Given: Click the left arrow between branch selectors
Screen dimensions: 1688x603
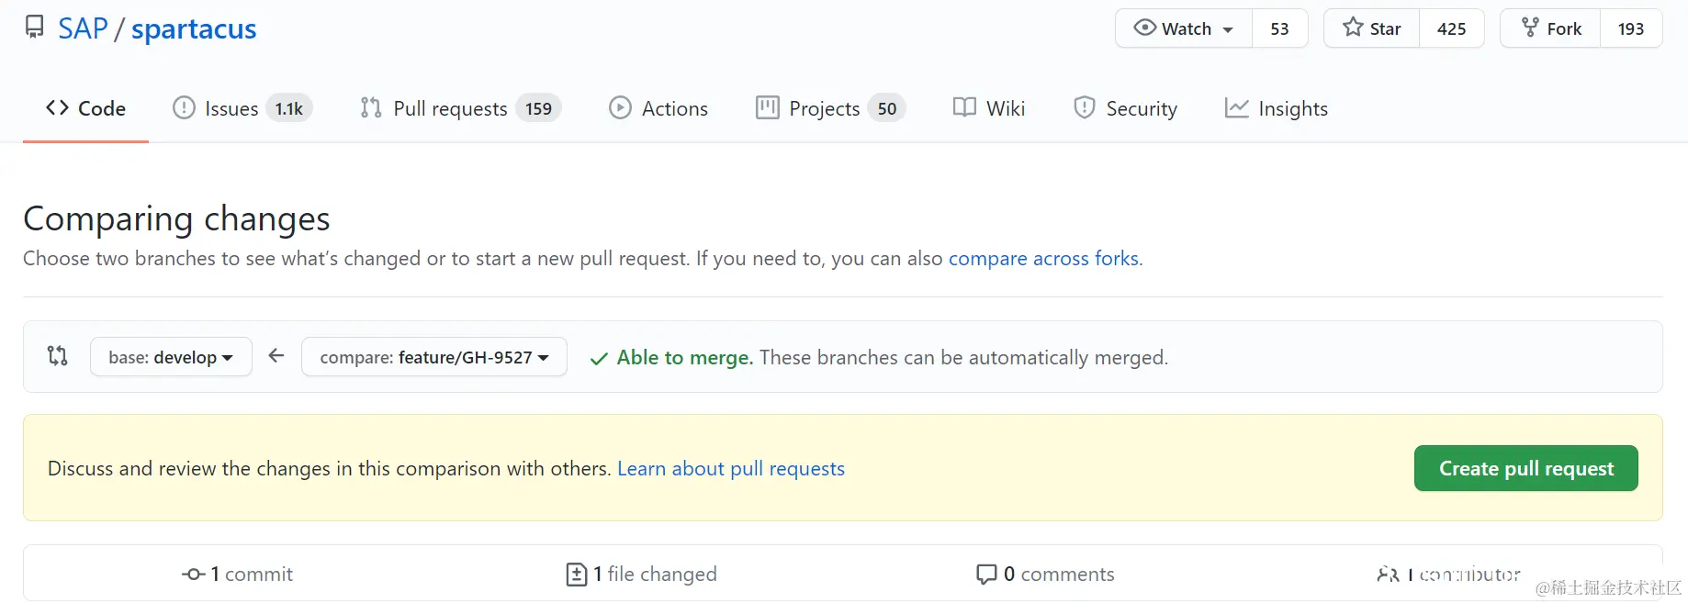Looking at the screenshot, I should click(x=276, y=356).
